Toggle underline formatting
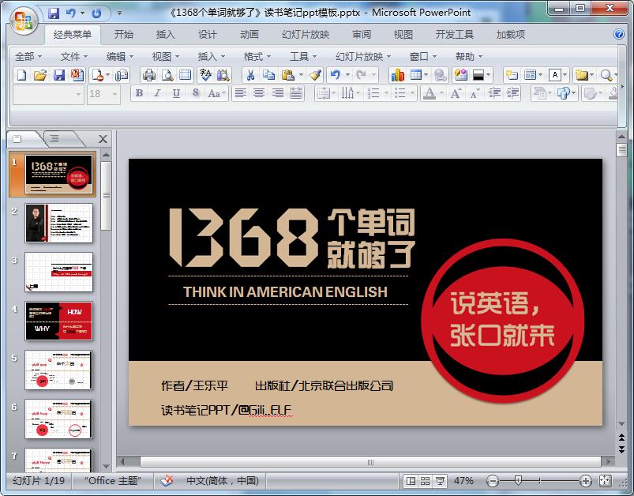The image size is (634, 496). [x=176, y=93]
